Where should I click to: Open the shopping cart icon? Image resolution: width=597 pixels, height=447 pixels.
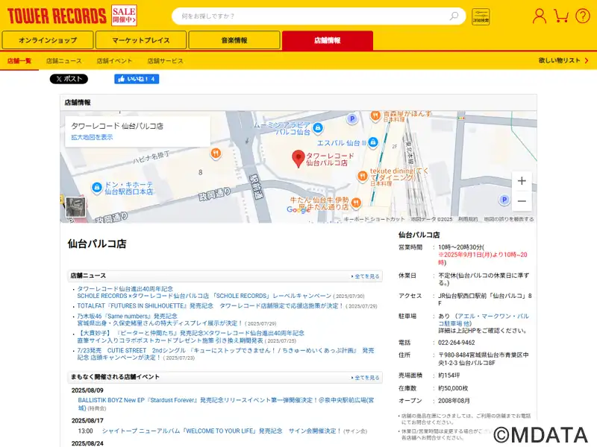(x=561, y=16)
